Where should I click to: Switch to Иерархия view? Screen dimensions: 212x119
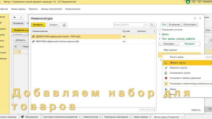pos(189,44)
